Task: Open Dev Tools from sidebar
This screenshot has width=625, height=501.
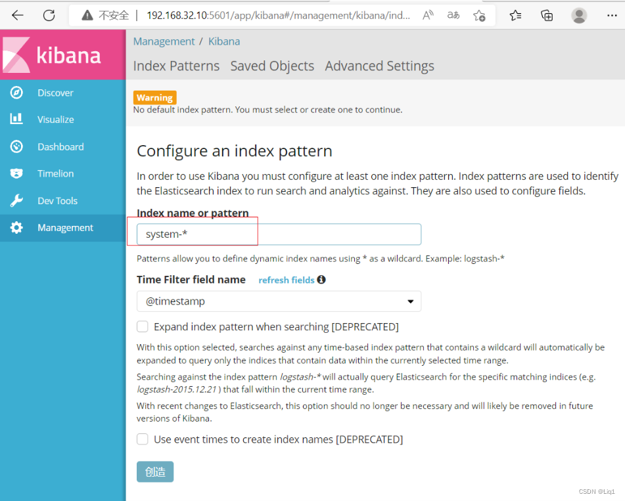Action: pos(63,201)
